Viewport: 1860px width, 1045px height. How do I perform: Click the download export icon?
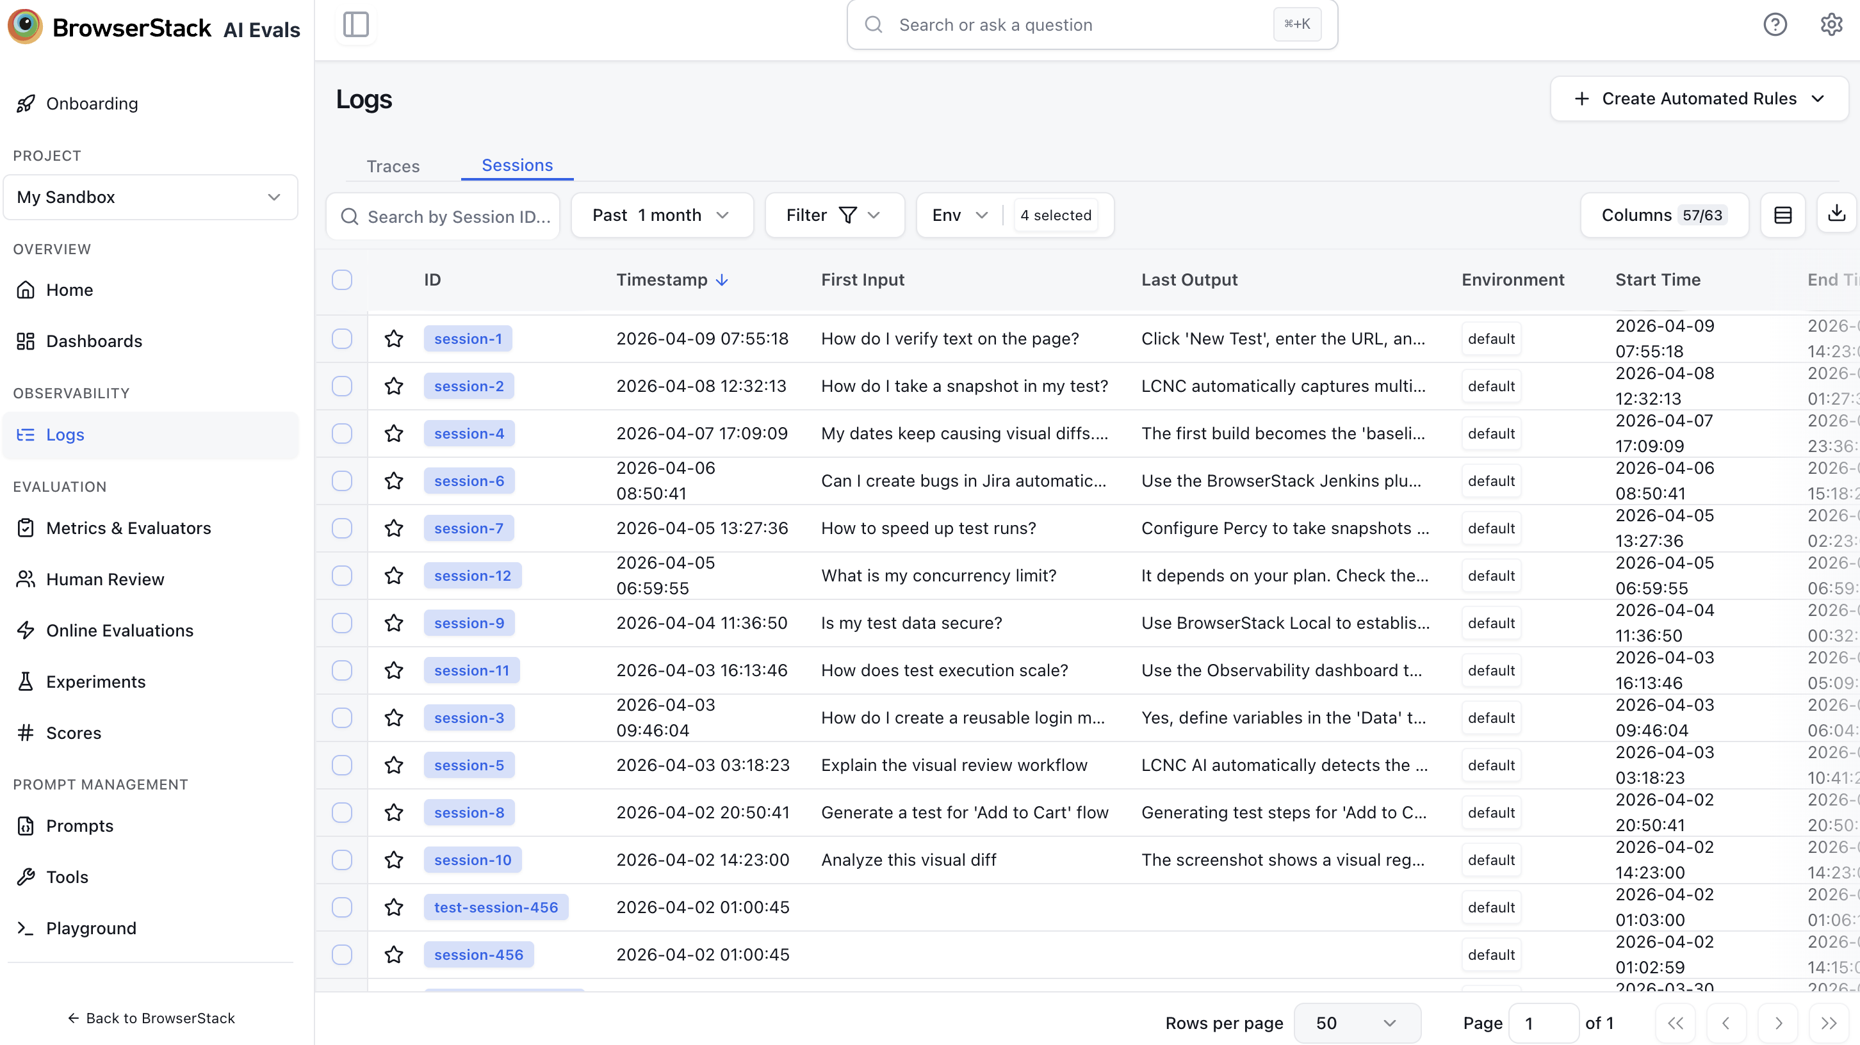tap(1837, 214)
